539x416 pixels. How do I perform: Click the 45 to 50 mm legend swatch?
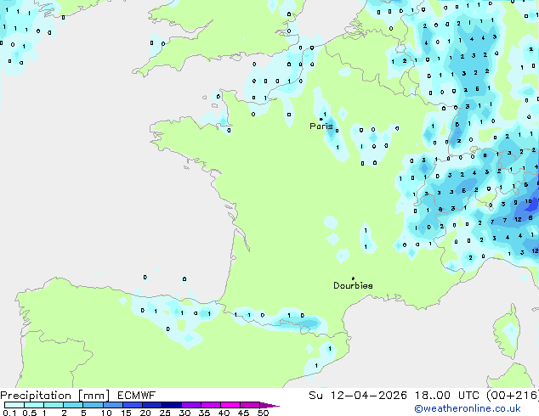(x=250, y=405)
